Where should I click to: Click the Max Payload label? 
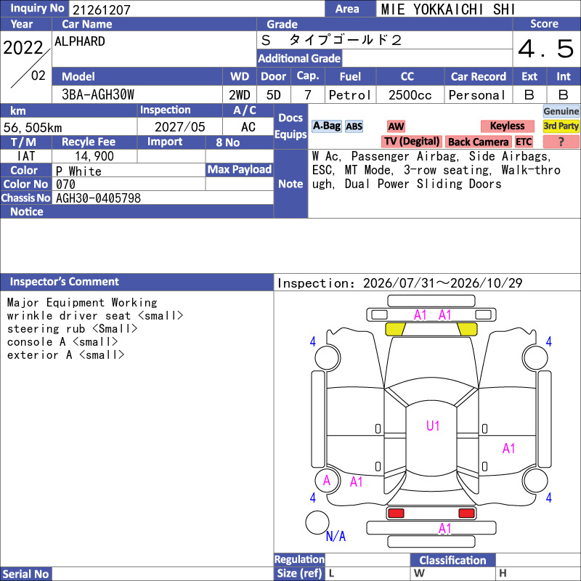click(240, 169)
